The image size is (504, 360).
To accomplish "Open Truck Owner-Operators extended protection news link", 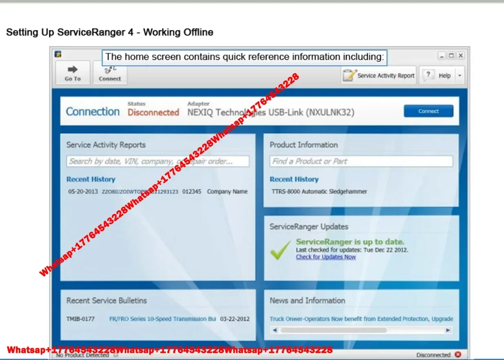I will coord(361,319).
